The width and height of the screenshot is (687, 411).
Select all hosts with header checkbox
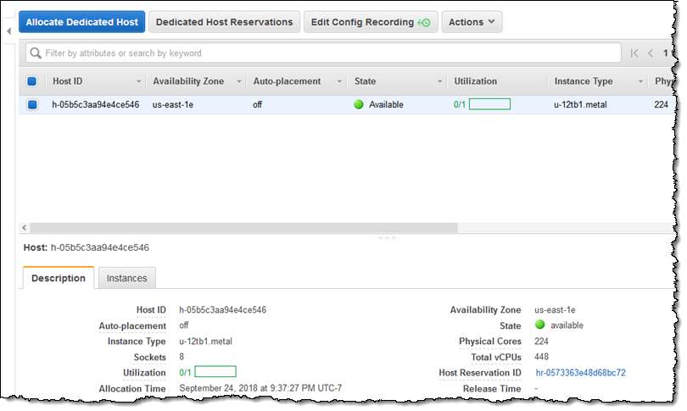(x=32, y=81)
